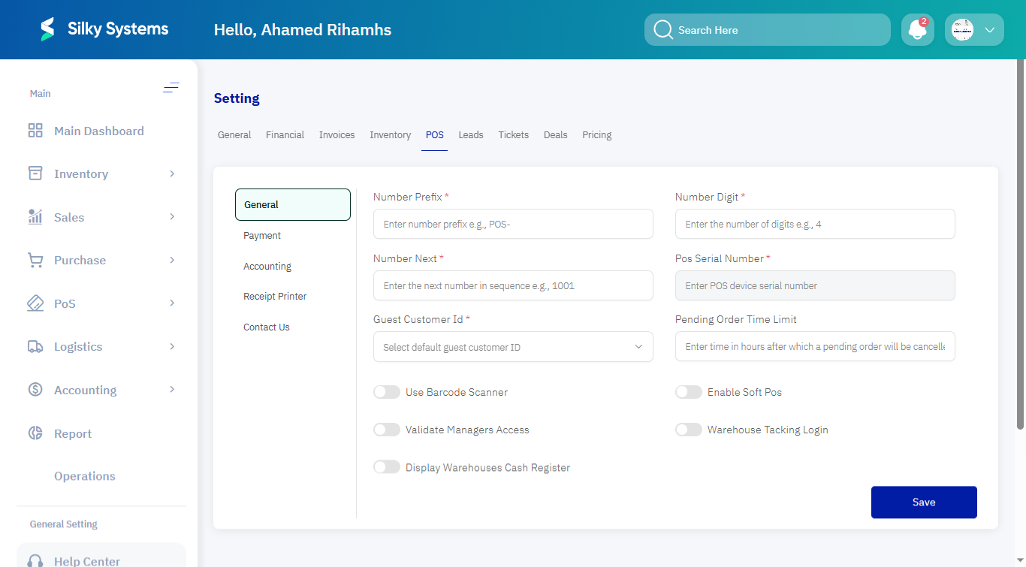
Task: Open the Help Center
Action: pyautogui.click(x=86, y=559)
